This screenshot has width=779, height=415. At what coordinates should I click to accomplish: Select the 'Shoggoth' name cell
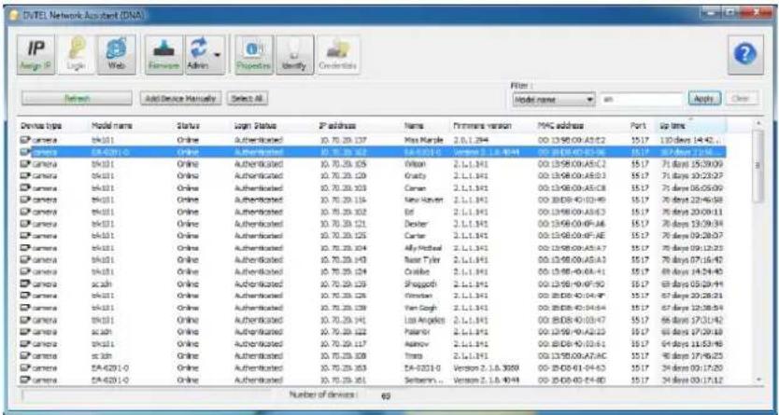pos(421,284)
